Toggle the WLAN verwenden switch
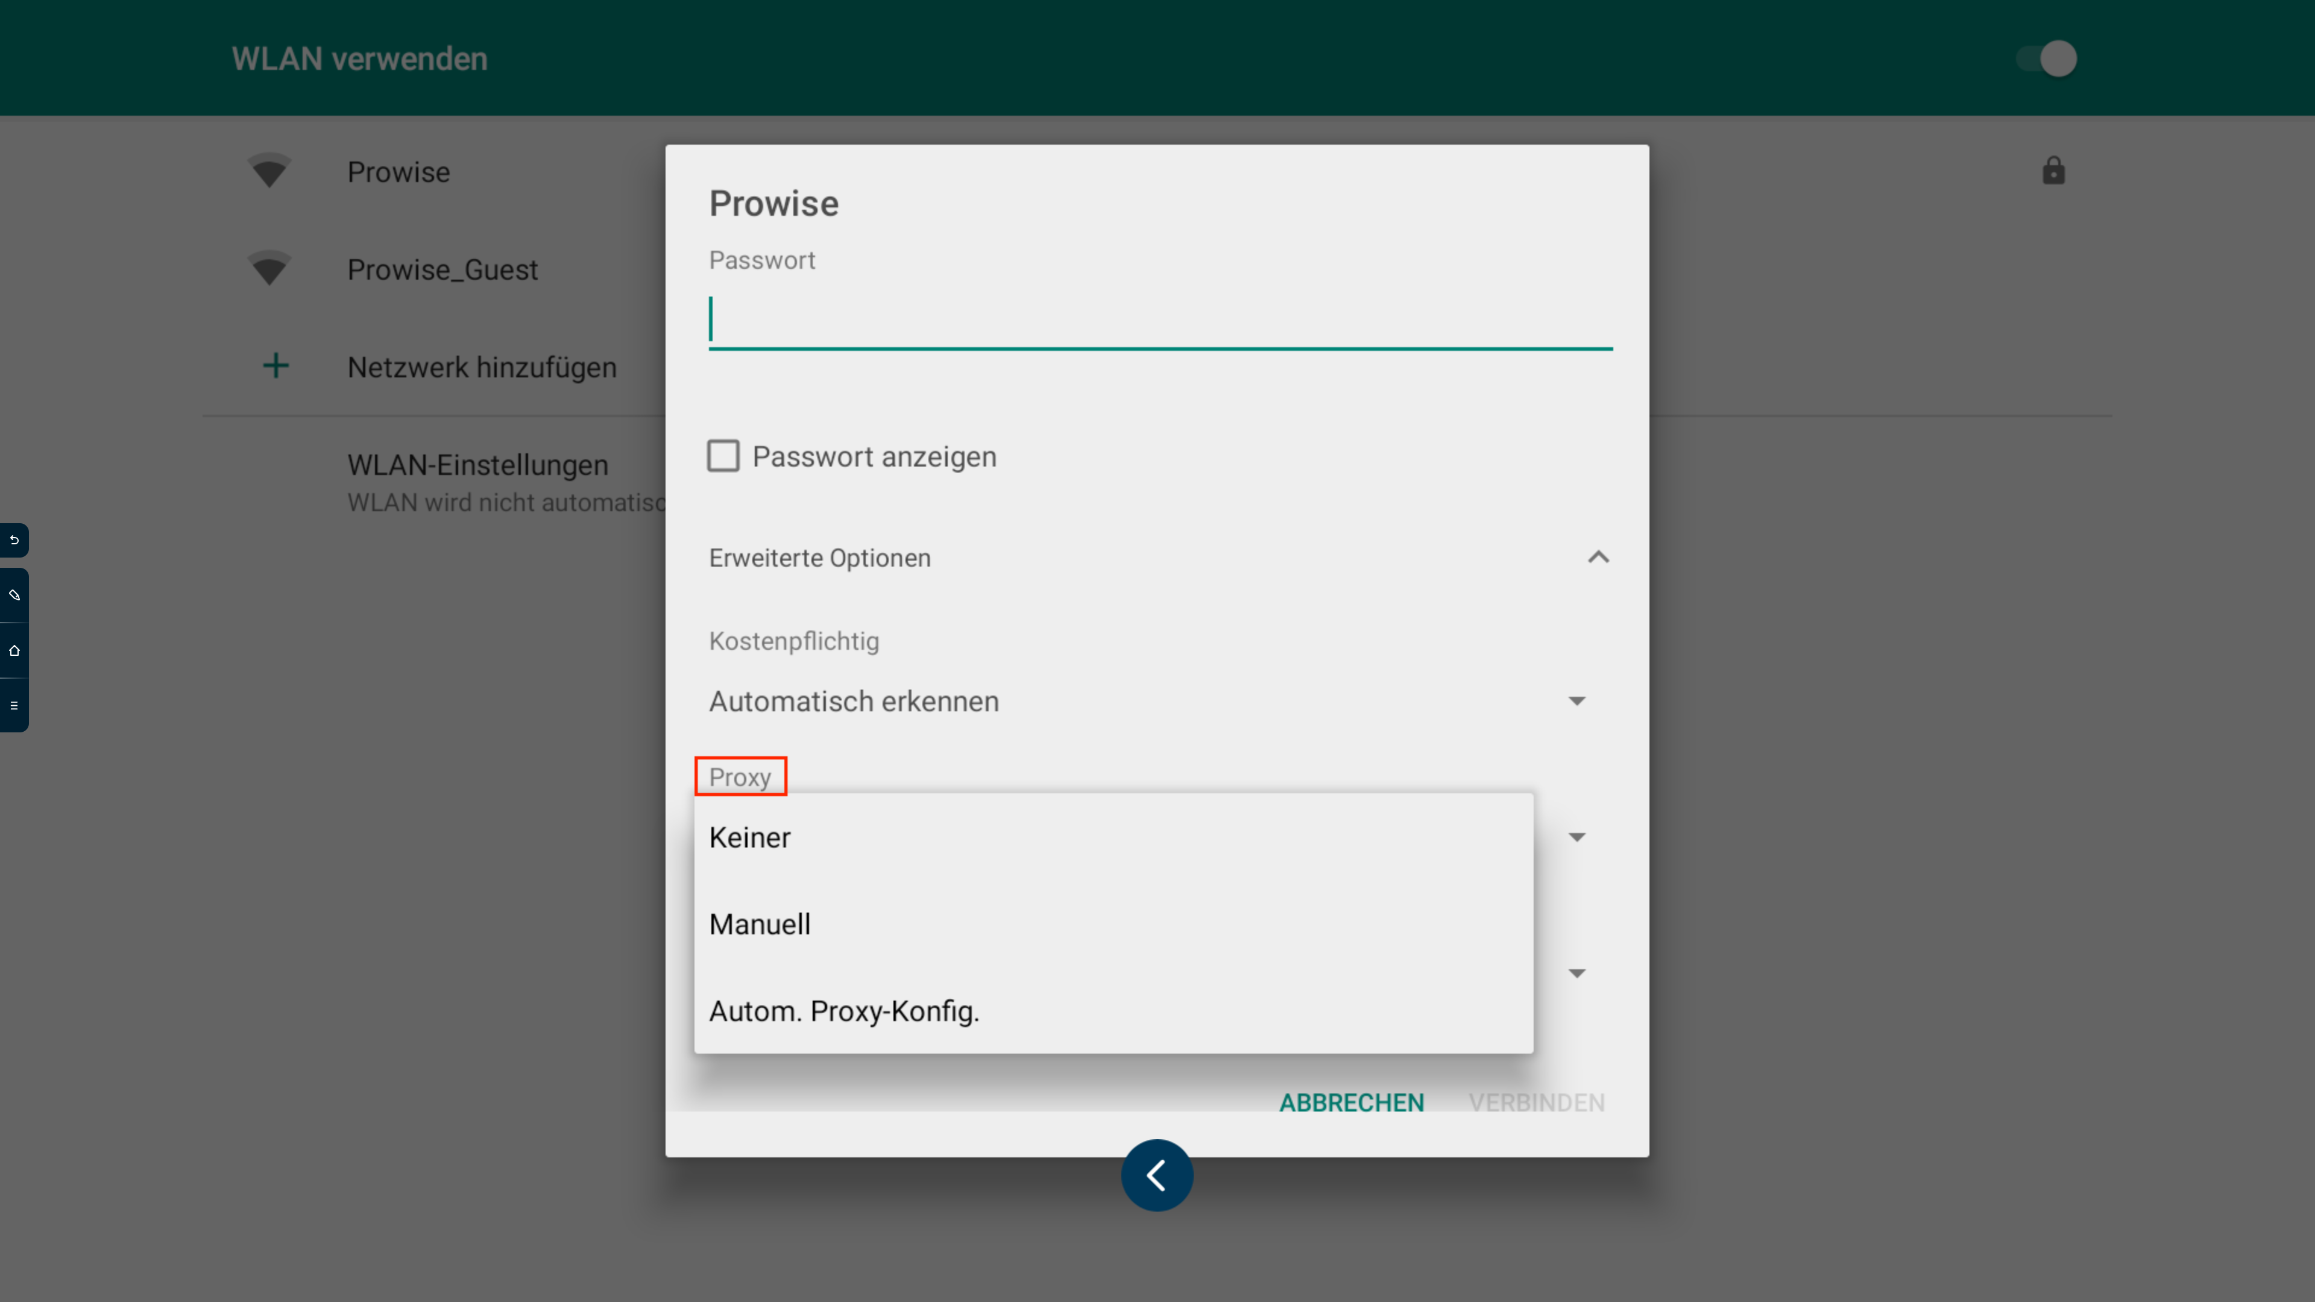Screen dimensions: 2315x1302 [2046, 58]
